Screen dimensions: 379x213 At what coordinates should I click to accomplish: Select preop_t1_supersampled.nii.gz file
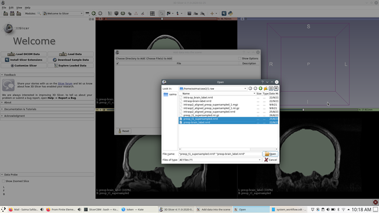pos(201,115)
